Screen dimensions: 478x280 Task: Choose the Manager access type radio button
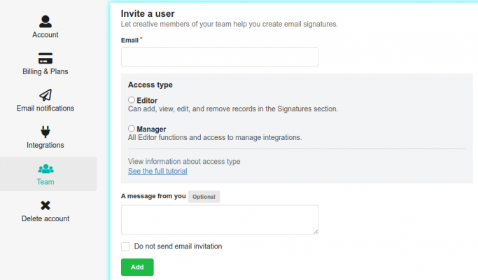pos(132,129)
